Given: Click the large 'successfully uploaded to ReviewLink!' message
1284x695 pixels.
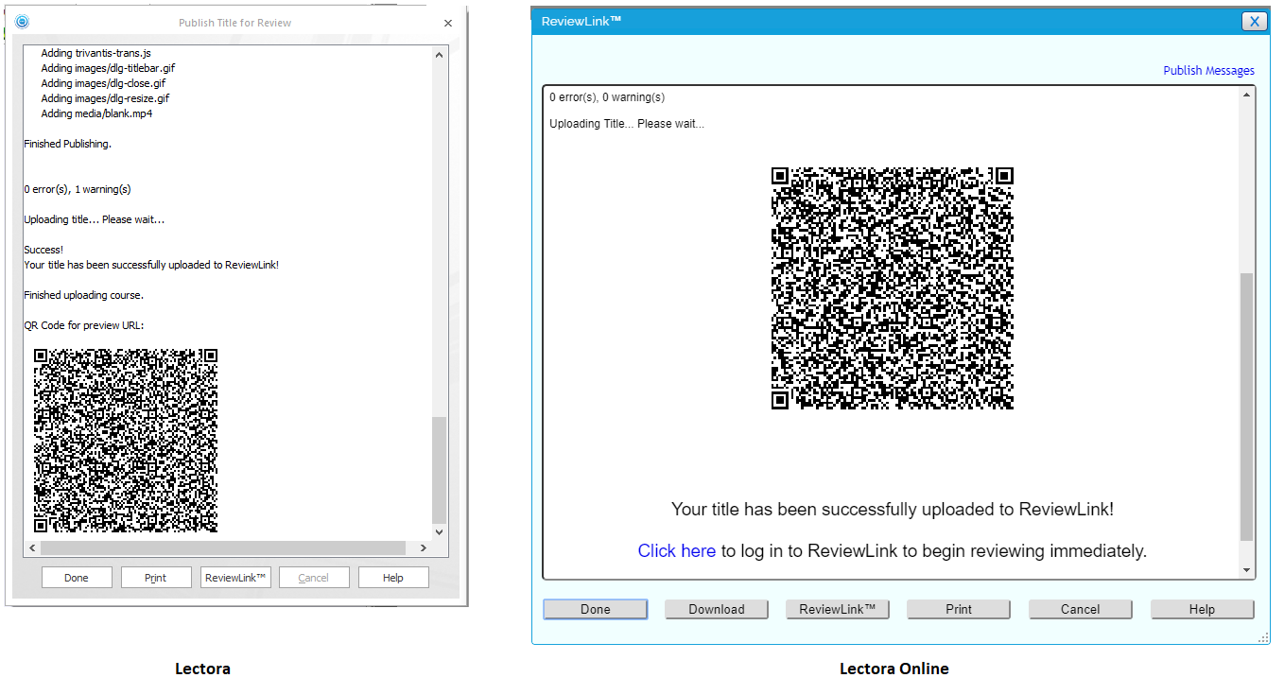Looking at the screenshot, I should tap(893, 510).
